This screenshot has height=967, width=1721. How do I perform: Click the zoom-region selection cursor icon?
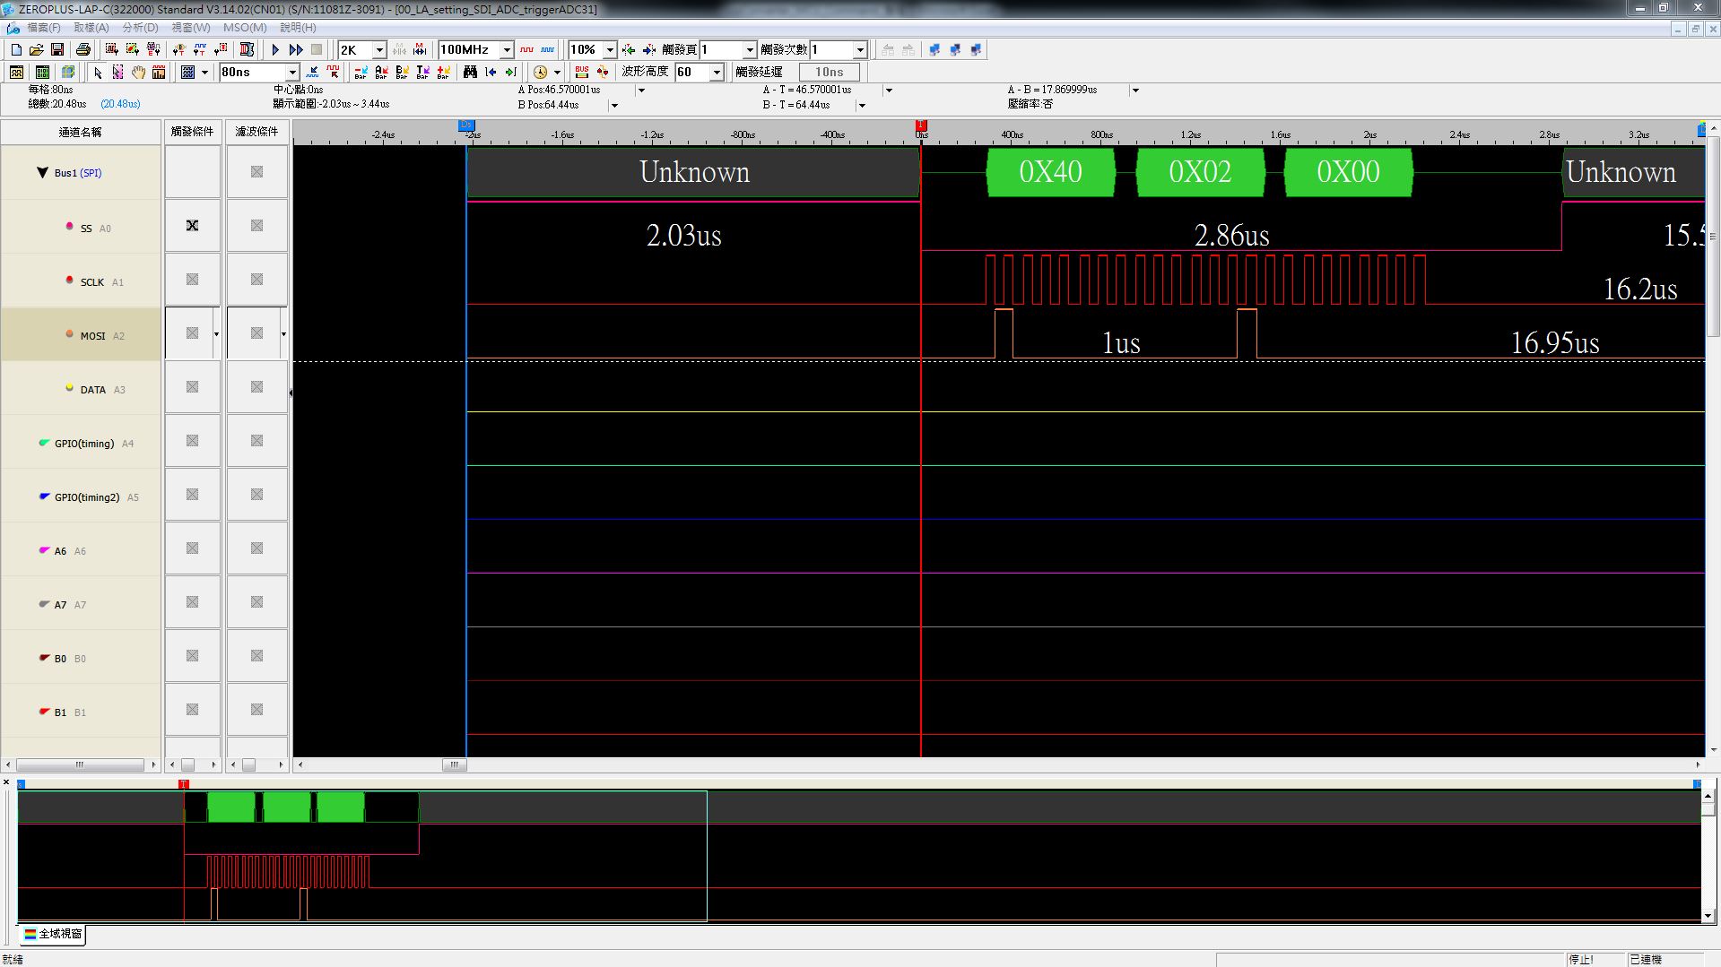pyautogui.click(x=117, y=73)
